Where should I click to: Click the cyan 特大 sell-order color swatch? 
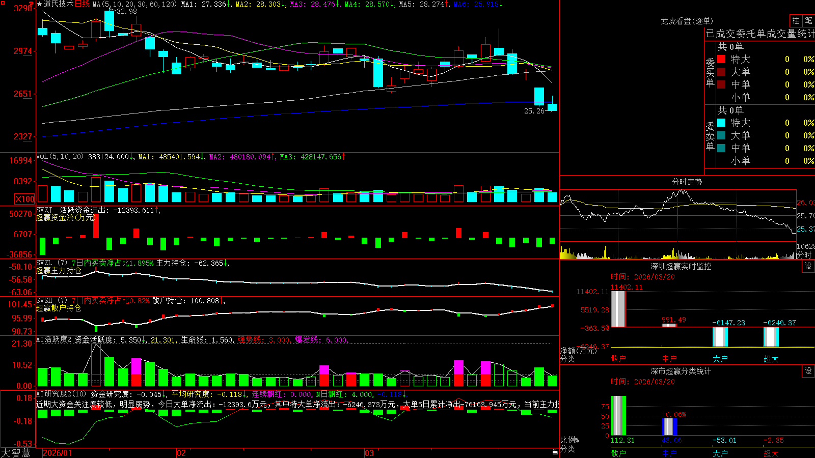pyautogui.click(x=721, y=123)
